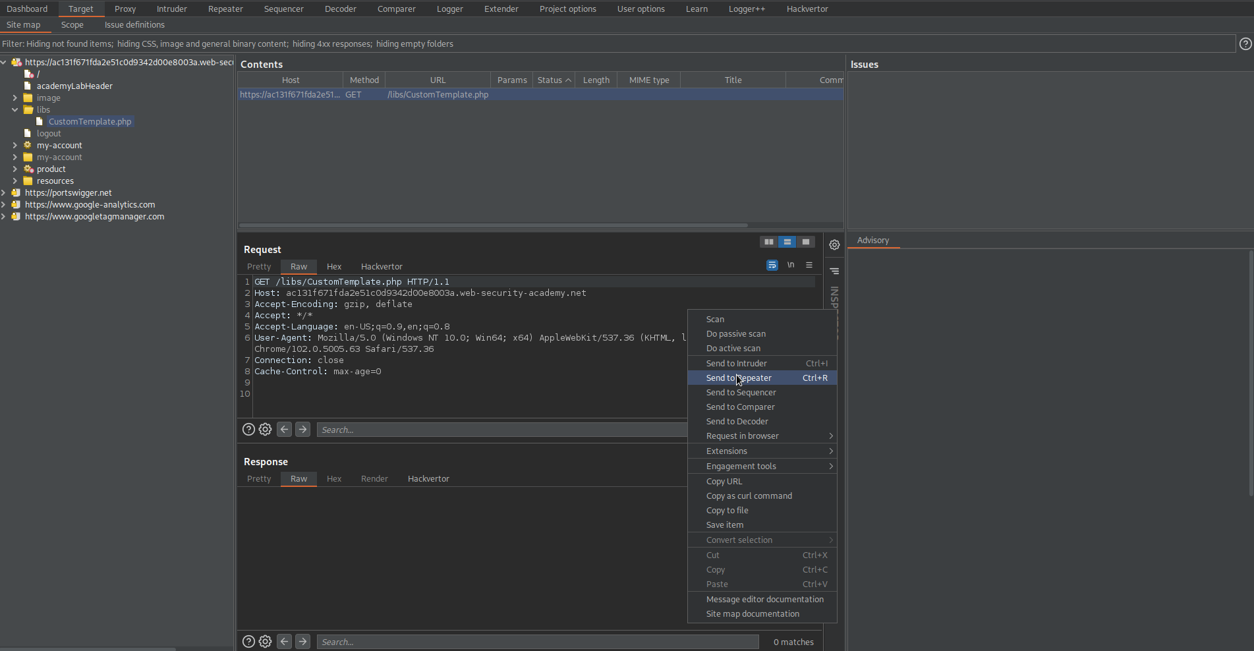Go to next match in Request search
Screen dimensions: 1254x651
(x=302, y=430)
